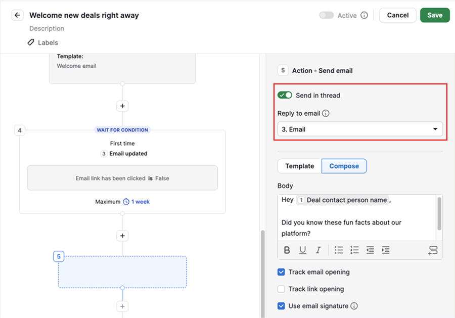Screen dimensions: 455x318
Task: Insert a numbered list in body
Action: [x=354, y=250]
